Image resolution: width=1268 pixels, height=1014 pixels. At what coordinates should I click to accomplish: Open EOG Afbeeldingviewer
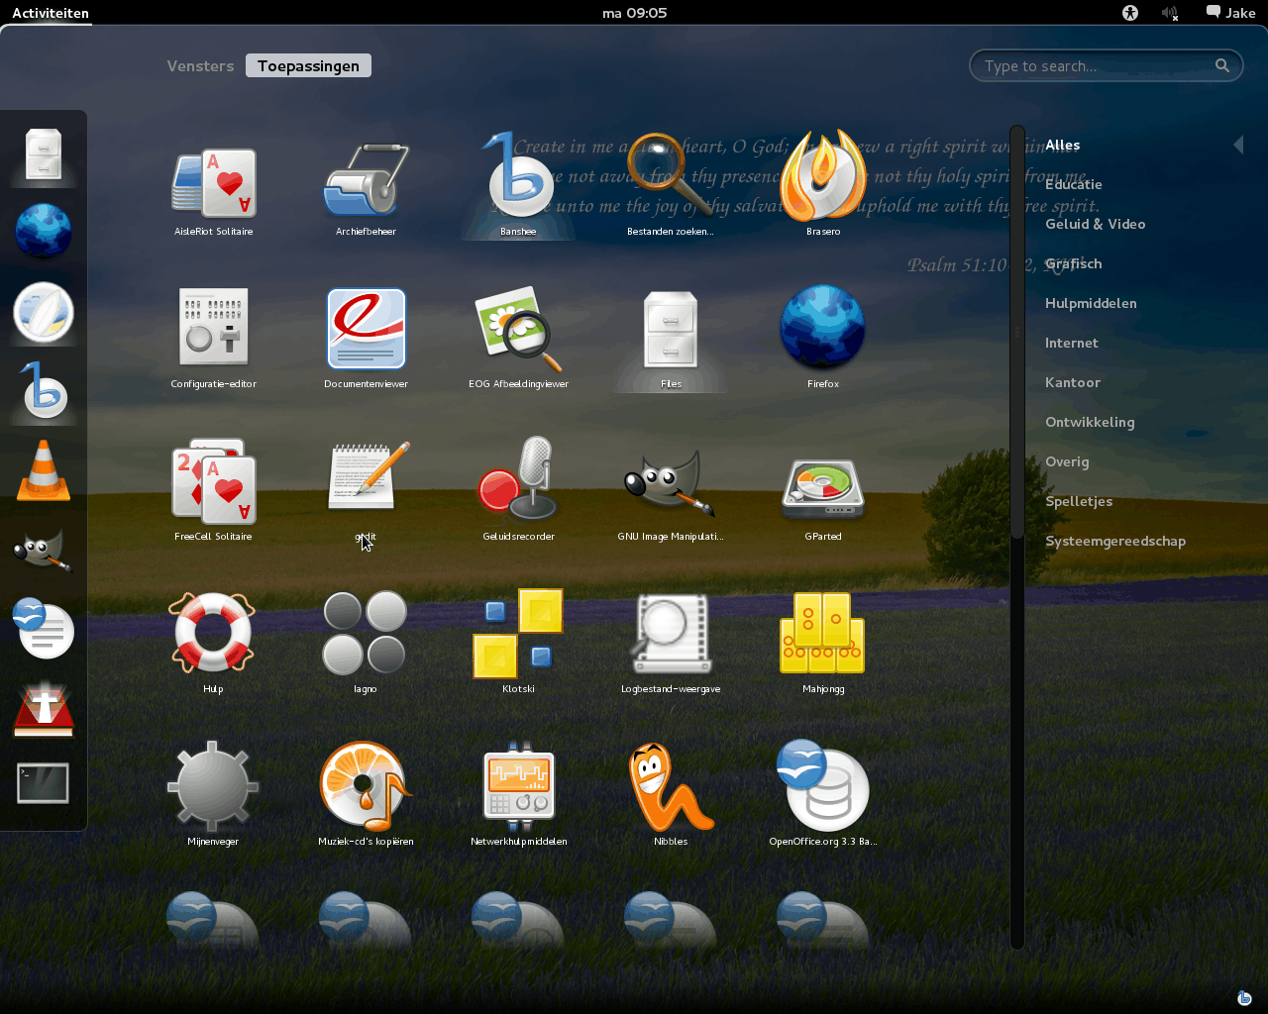[518, 338]
